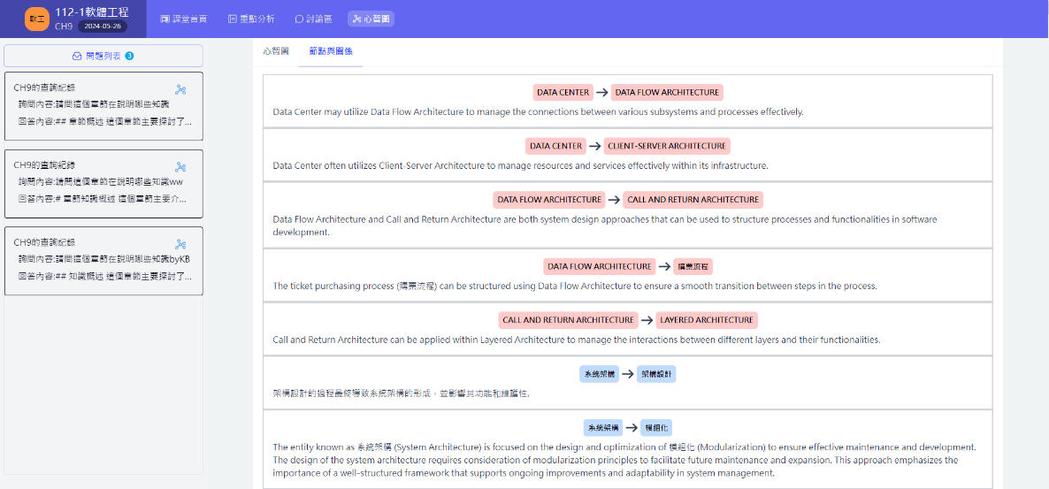Click 系統架構 tag pointing to 架構設計

(x=599, y=374)
